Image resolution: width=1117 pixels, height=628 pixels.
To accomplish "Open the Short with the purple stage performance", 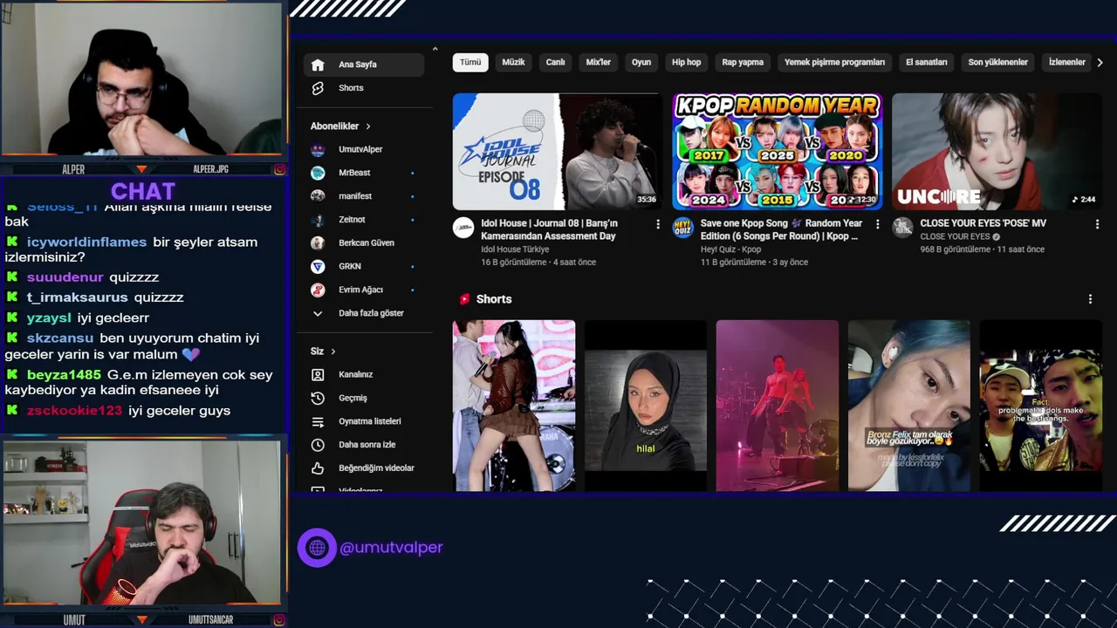I will (777, 406).
